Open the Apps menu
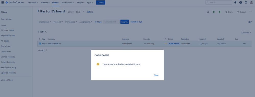 click(90, 3)
